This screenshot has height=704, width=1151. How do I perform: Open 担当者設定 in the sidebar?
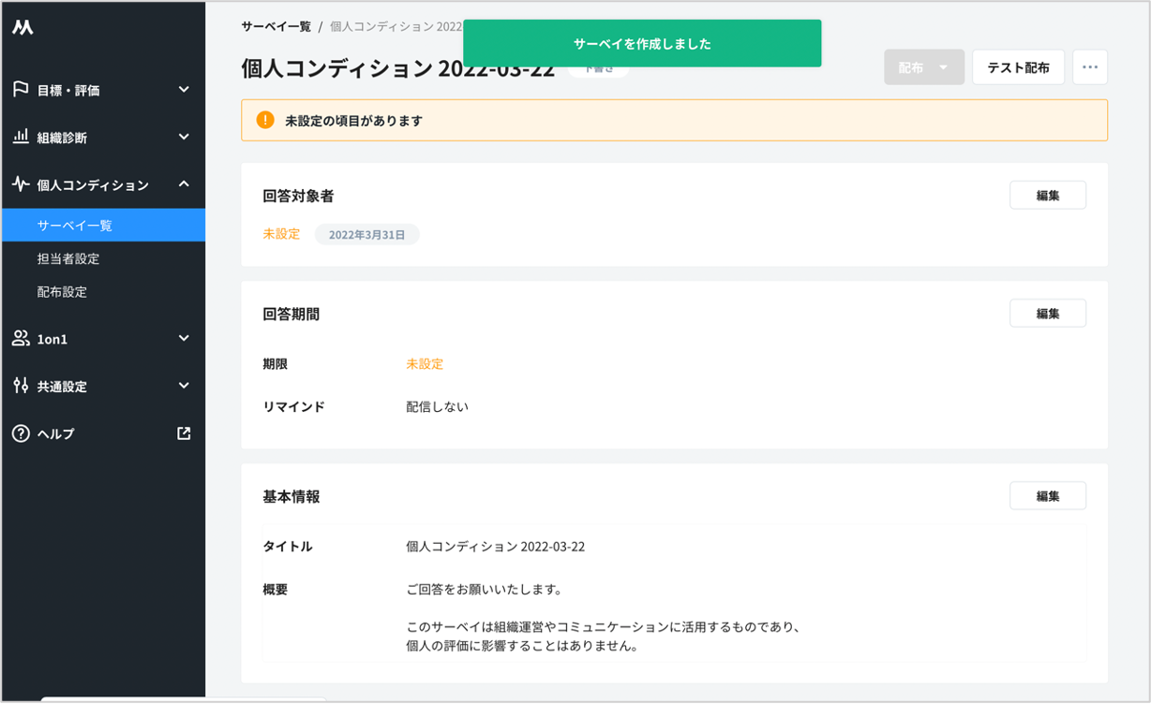[68, 258]
